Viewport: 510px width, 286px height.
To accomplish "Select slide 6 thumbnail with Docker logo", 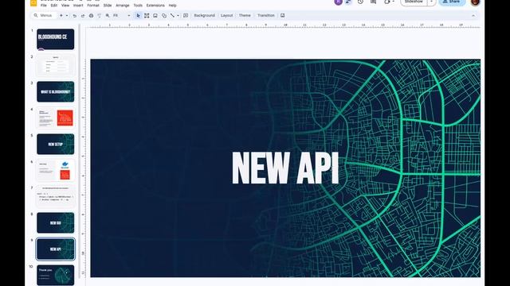I will coord(55,171).
